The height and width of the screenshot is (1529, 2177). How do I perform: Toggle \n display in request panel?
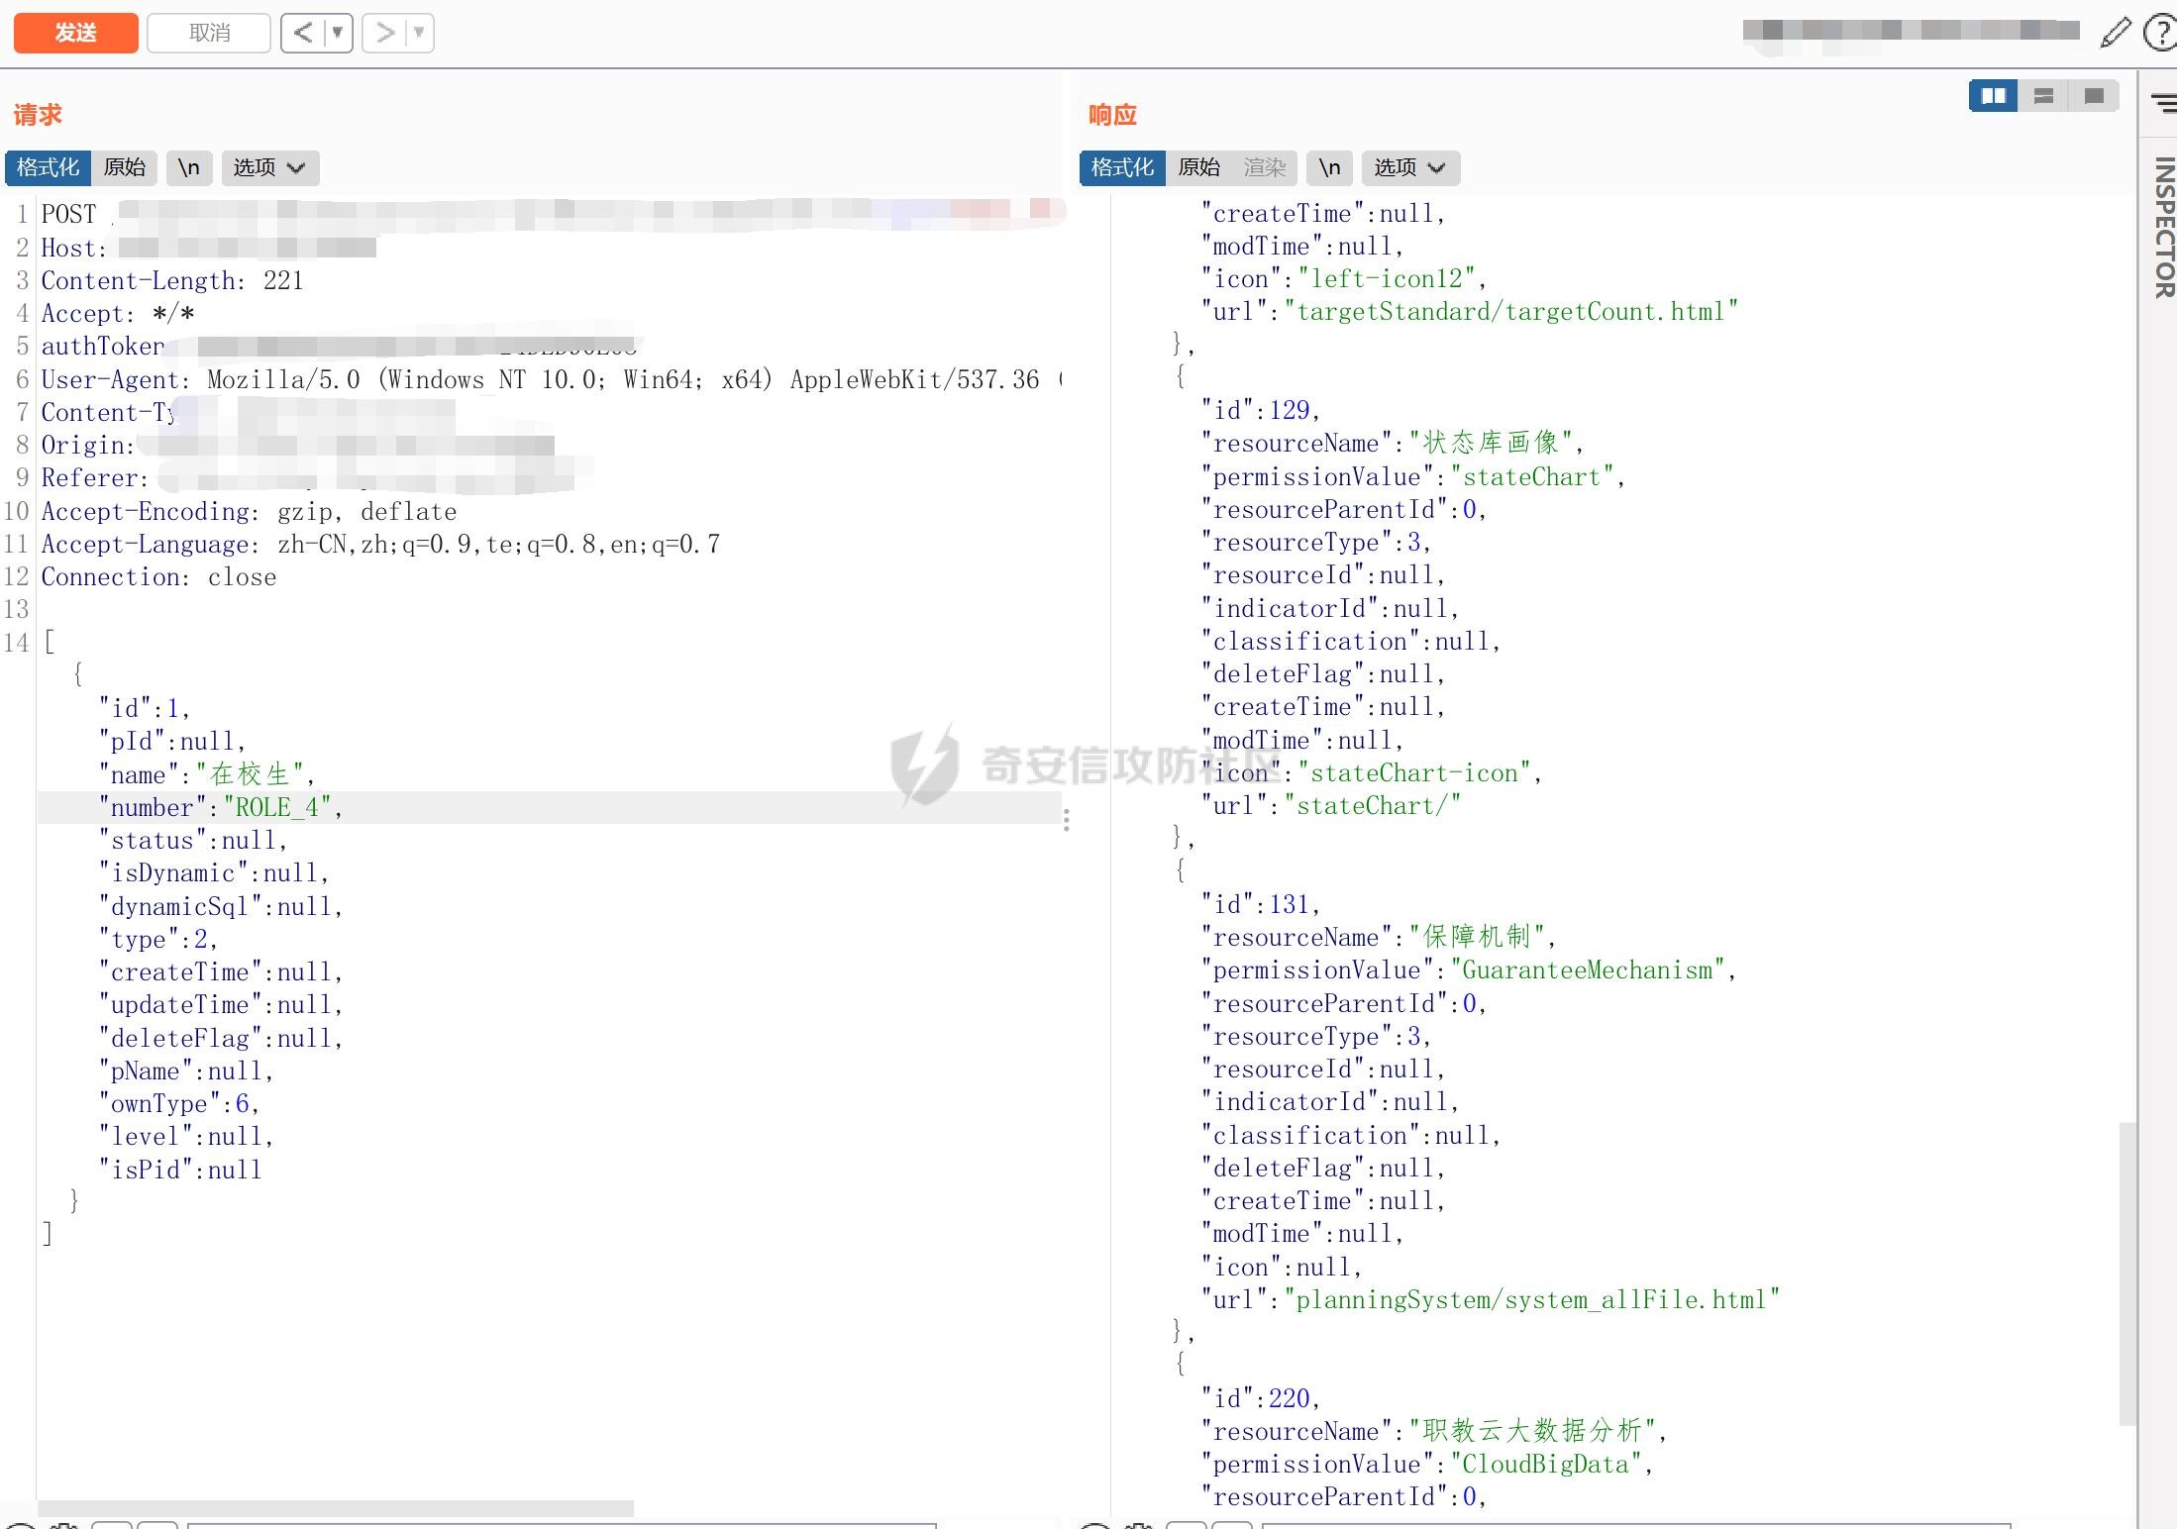tap(189, 167)
